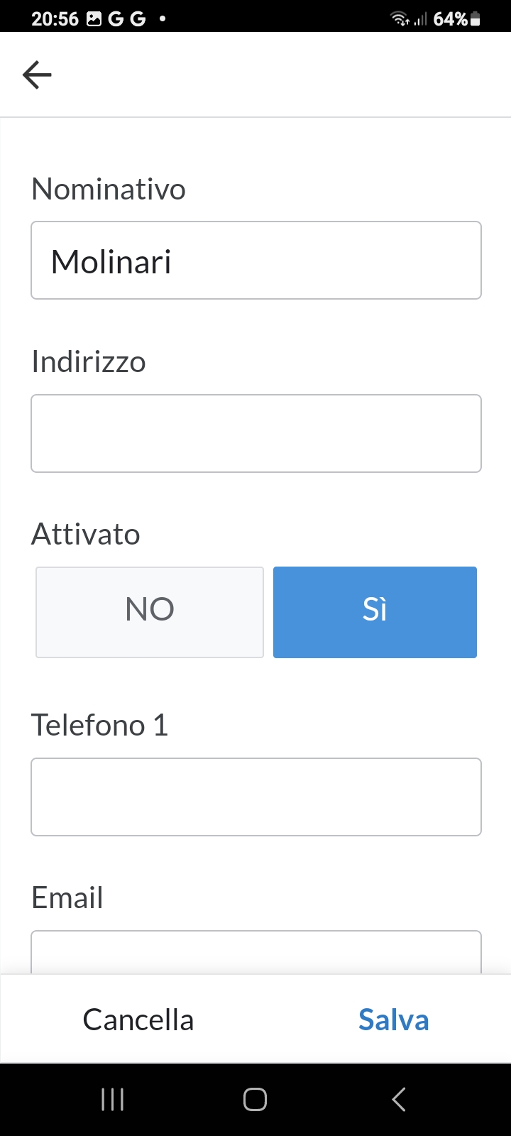Tap the cellular signal strength icon
The height and width of the screenshot is (1136, 511).
coord(421,19)
